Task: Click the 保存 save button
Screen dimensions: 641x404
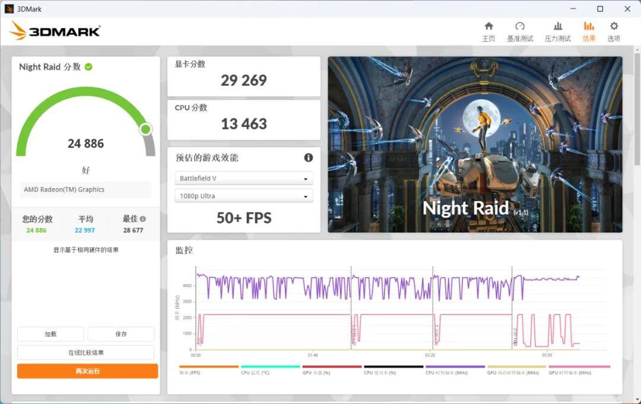Action: [121, 334]
